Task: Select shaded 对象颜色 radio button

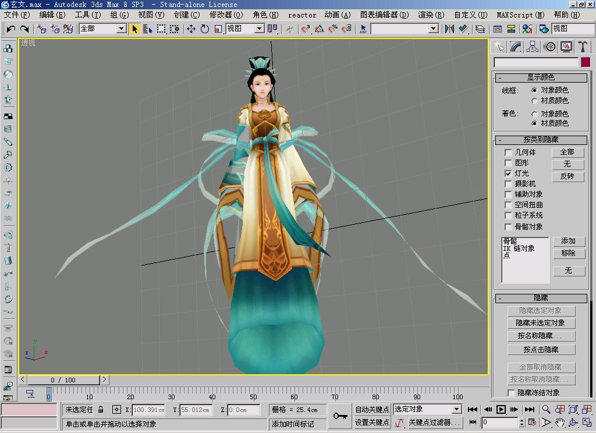Action: coord(534,113)
